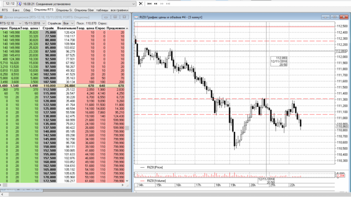Click the 2,204 volume axis label
The width and height of the screenshot is (351, 197).
click(341, 176)
